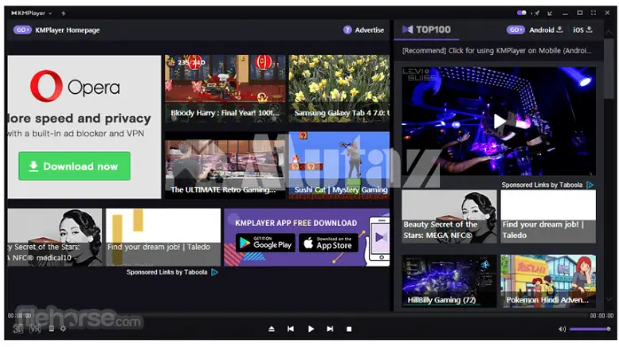Click the green Download now button

(x=74, y=166)
